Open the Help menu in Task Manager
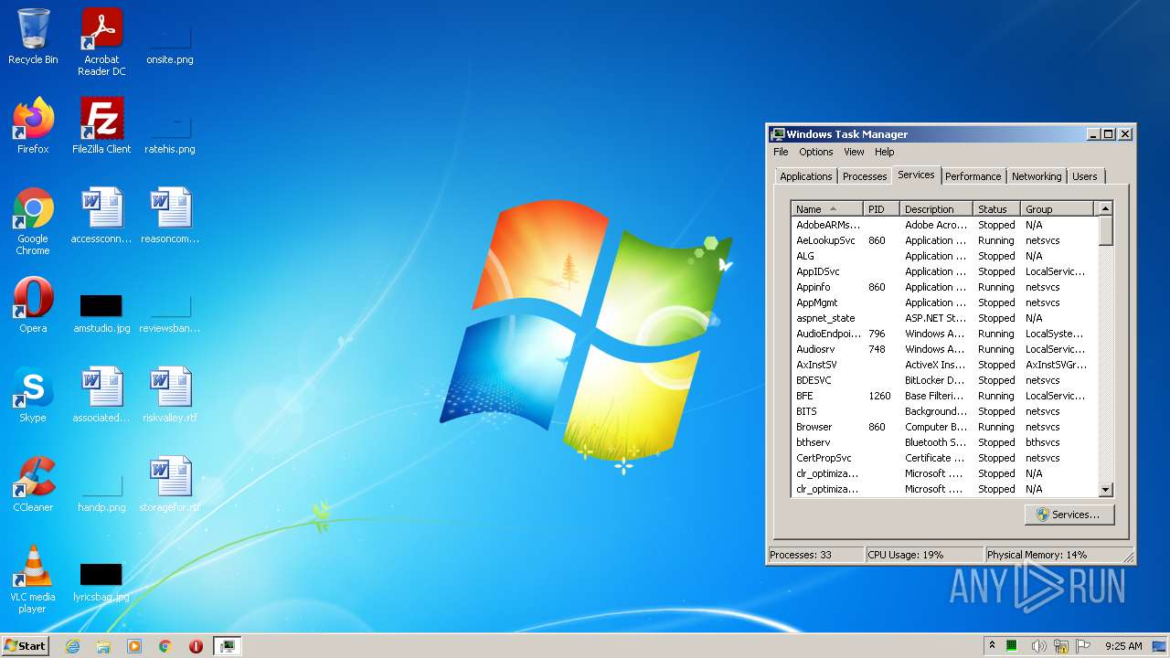 884,152
